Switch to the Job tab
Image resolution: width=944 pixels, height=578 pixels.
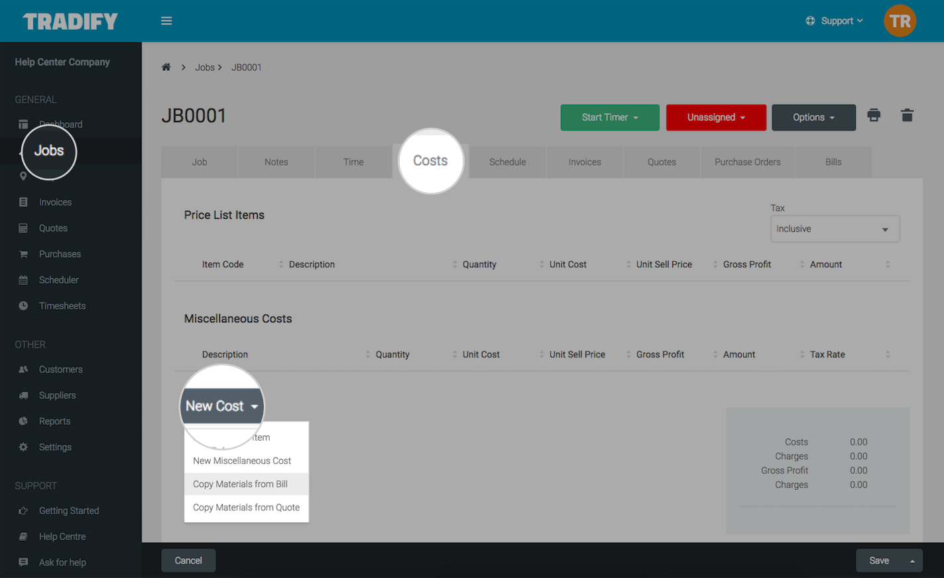click(x=200, y=162)
